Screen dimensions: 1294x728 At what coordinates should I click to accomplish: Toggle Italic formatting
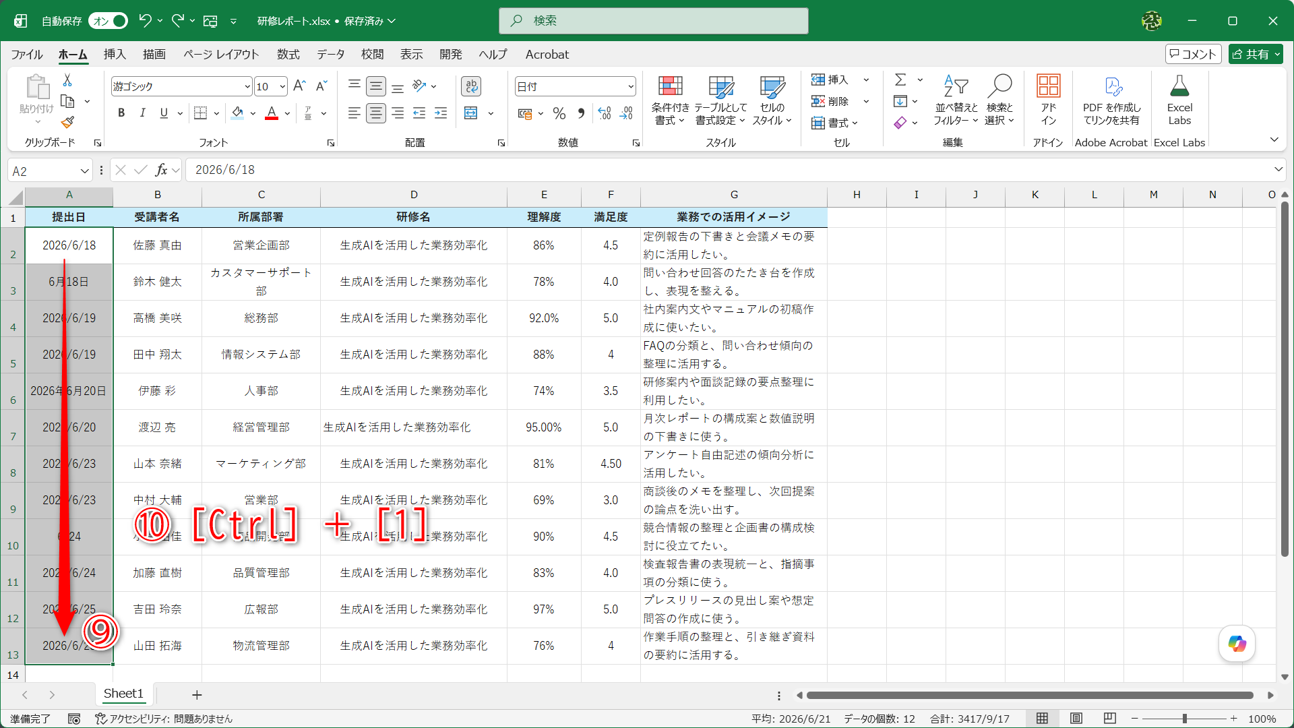point(142,113)
